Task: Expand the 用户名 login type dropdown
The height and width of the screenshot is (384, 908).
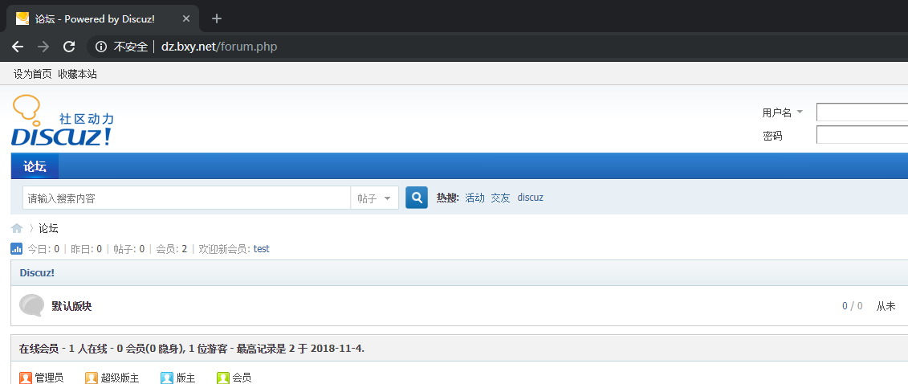Action: (x=800, y=112)
